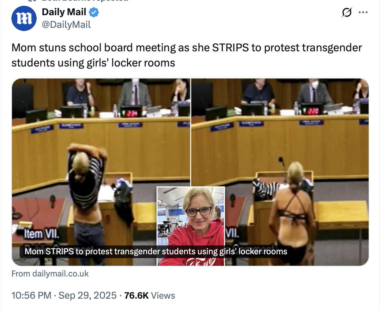Follow the From dailymail.co.uk link

tap(50, 274)
